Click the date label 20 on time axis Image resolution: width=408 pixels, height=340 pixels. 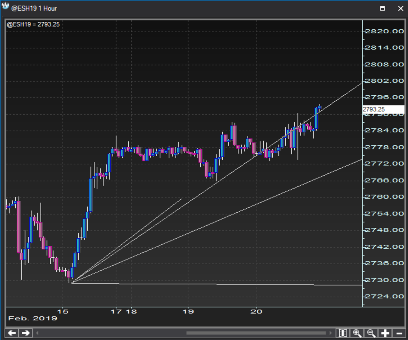coord(256,311)
